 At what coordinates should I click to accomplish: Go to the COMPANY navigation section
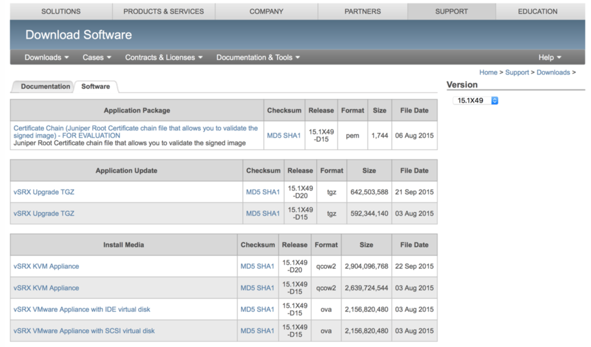266,11
